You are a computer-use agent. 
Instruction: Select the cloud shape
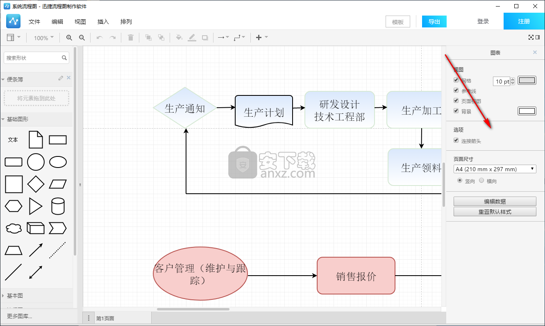point(14,229)
